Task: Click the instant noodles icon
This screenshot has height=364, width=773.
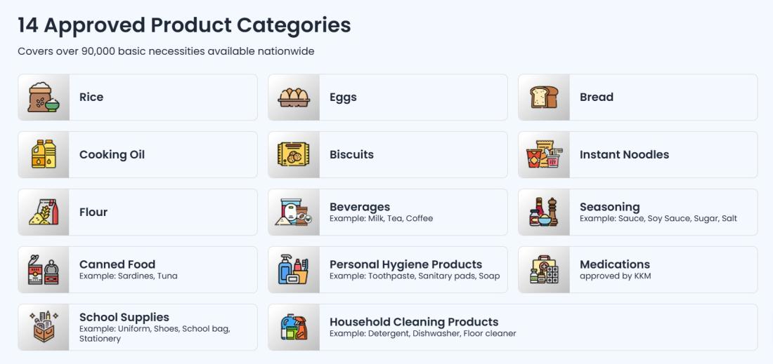Action: tap(544, 154)
